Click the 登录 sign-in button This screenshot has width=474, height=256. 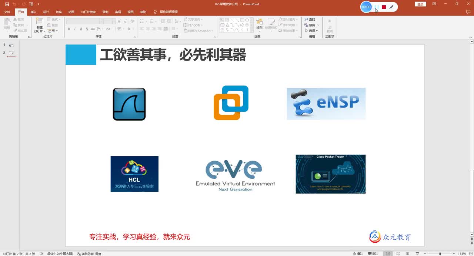pos(420,4)
